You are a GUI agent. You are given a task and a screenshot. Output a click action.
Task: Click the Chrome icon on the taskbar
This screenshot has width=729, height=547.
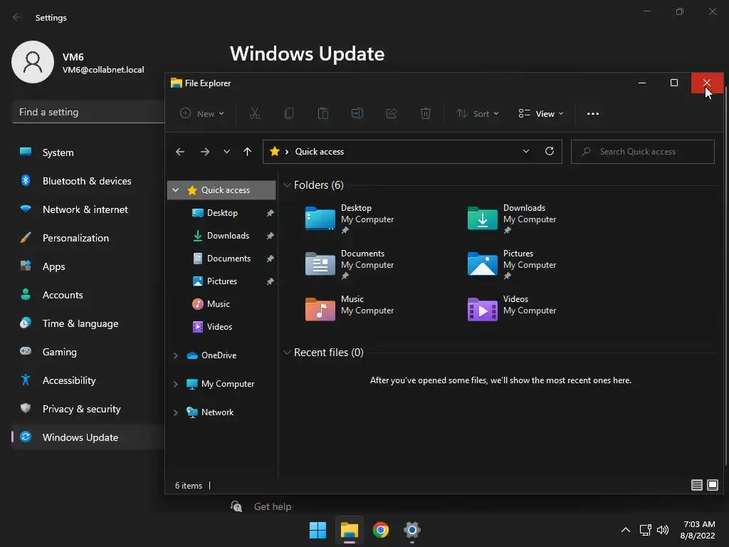381,530
